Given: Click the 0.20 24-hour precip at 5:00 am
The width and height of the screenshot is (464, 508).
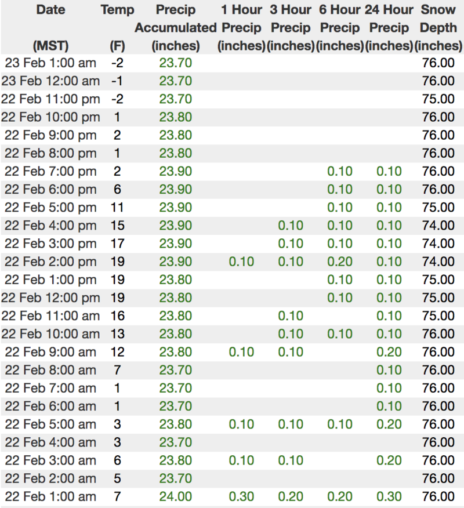Looking at the screenshot, I should [x=389, y=424].
